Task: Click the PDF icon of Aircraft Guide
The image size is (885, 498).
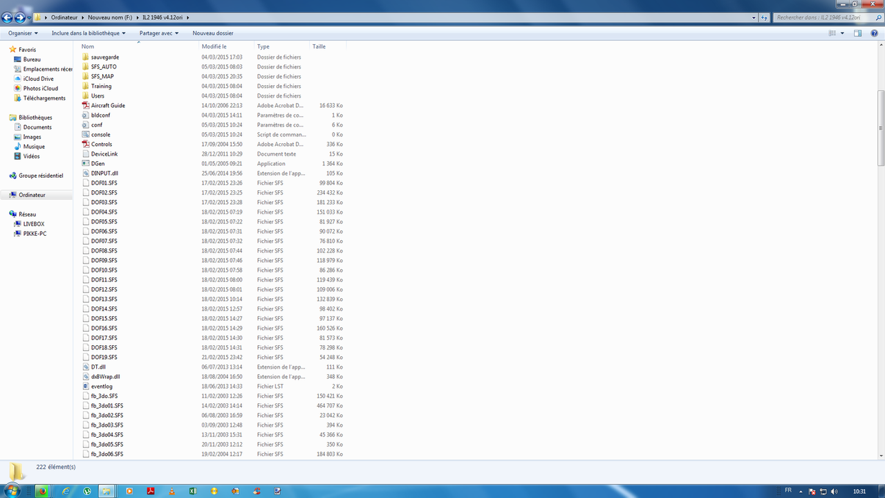Action: click(x=86, y=106)
